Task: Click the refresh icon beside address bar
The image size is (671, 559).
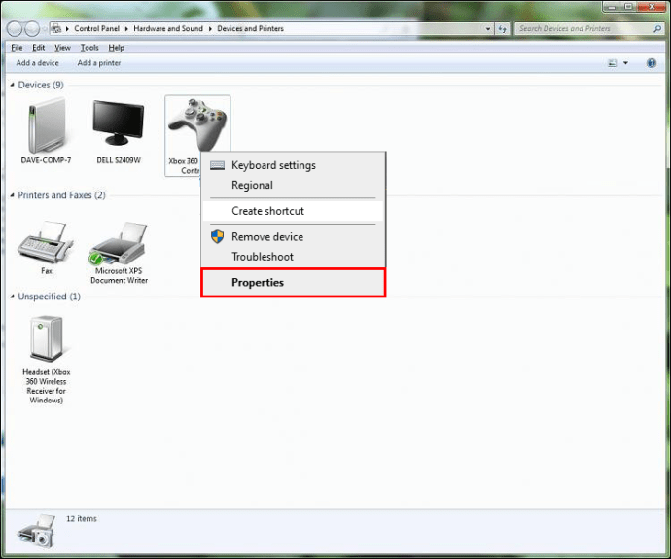Action: (x=502, y=29)
